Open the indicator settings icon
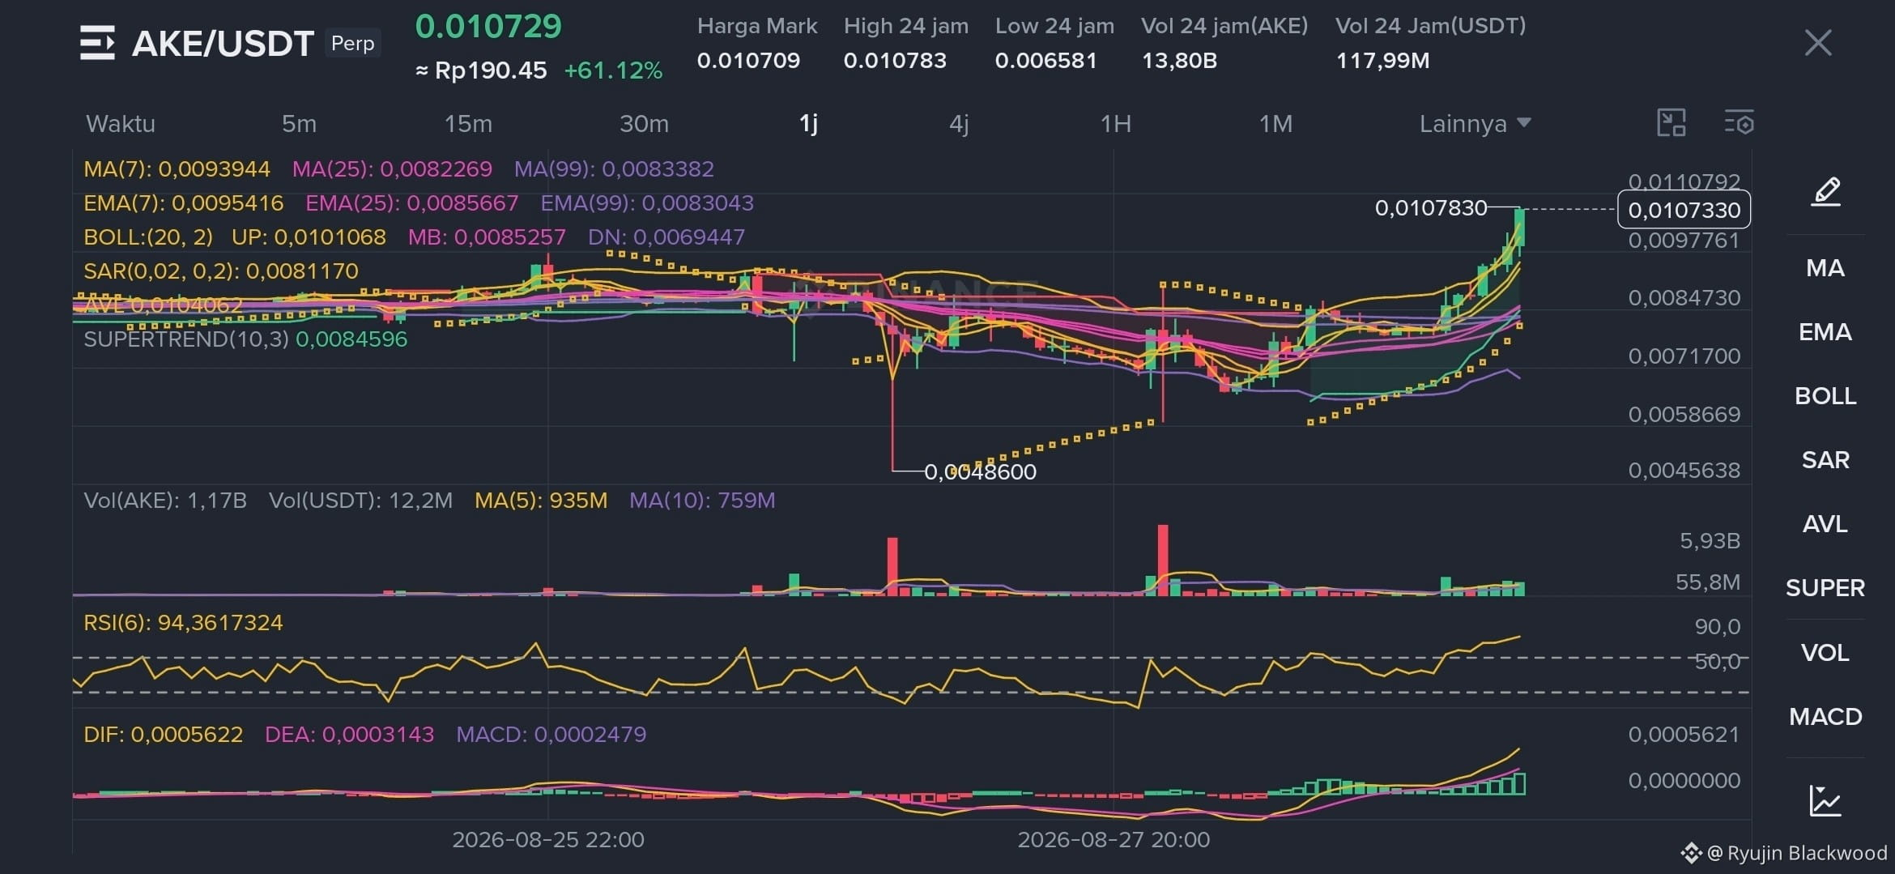This screenshot has width=1895, height=874. 1739,123
